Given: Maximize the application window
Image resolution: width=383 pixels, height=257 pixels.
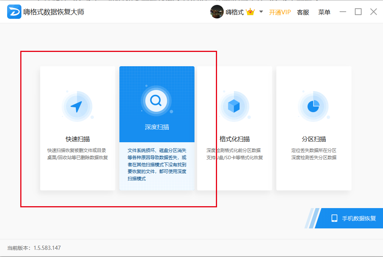Looking at the screenshot, I should [358, 12].
